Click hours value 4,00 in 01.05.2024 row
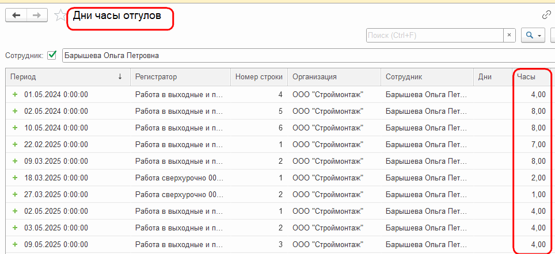 point(538,94)
